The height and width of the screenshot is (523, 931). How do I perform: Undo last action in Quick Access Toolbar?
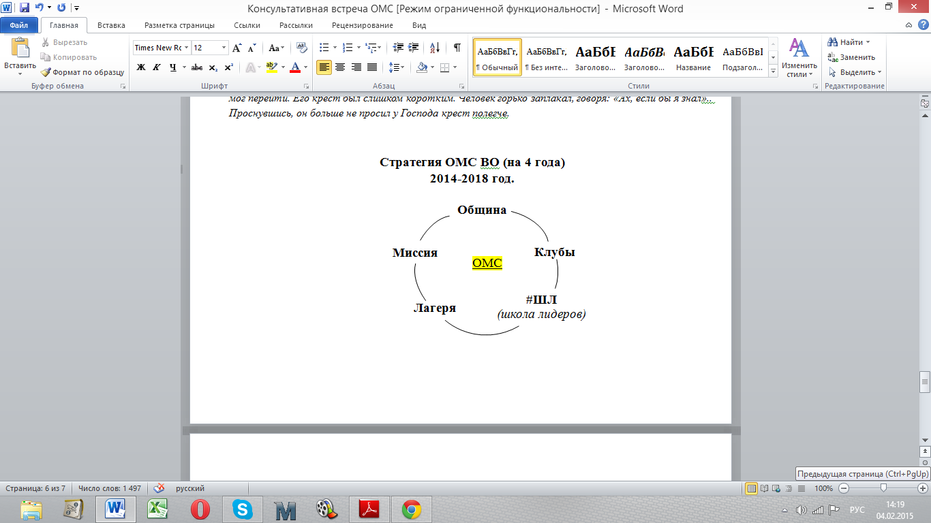click(x=40, y=8)
